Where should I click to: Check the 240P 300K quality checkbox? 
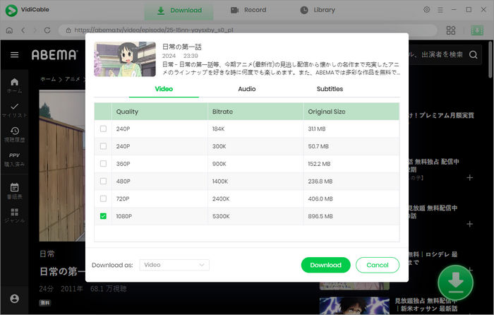pos(103,146)
